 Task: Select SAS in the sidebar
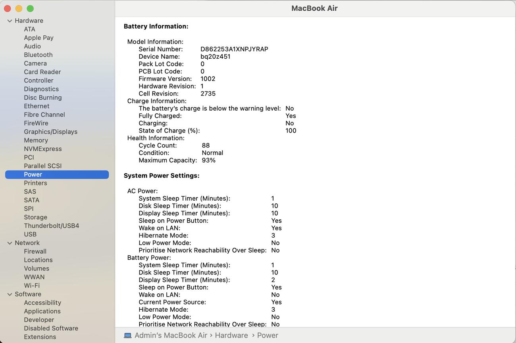point(30,192)
